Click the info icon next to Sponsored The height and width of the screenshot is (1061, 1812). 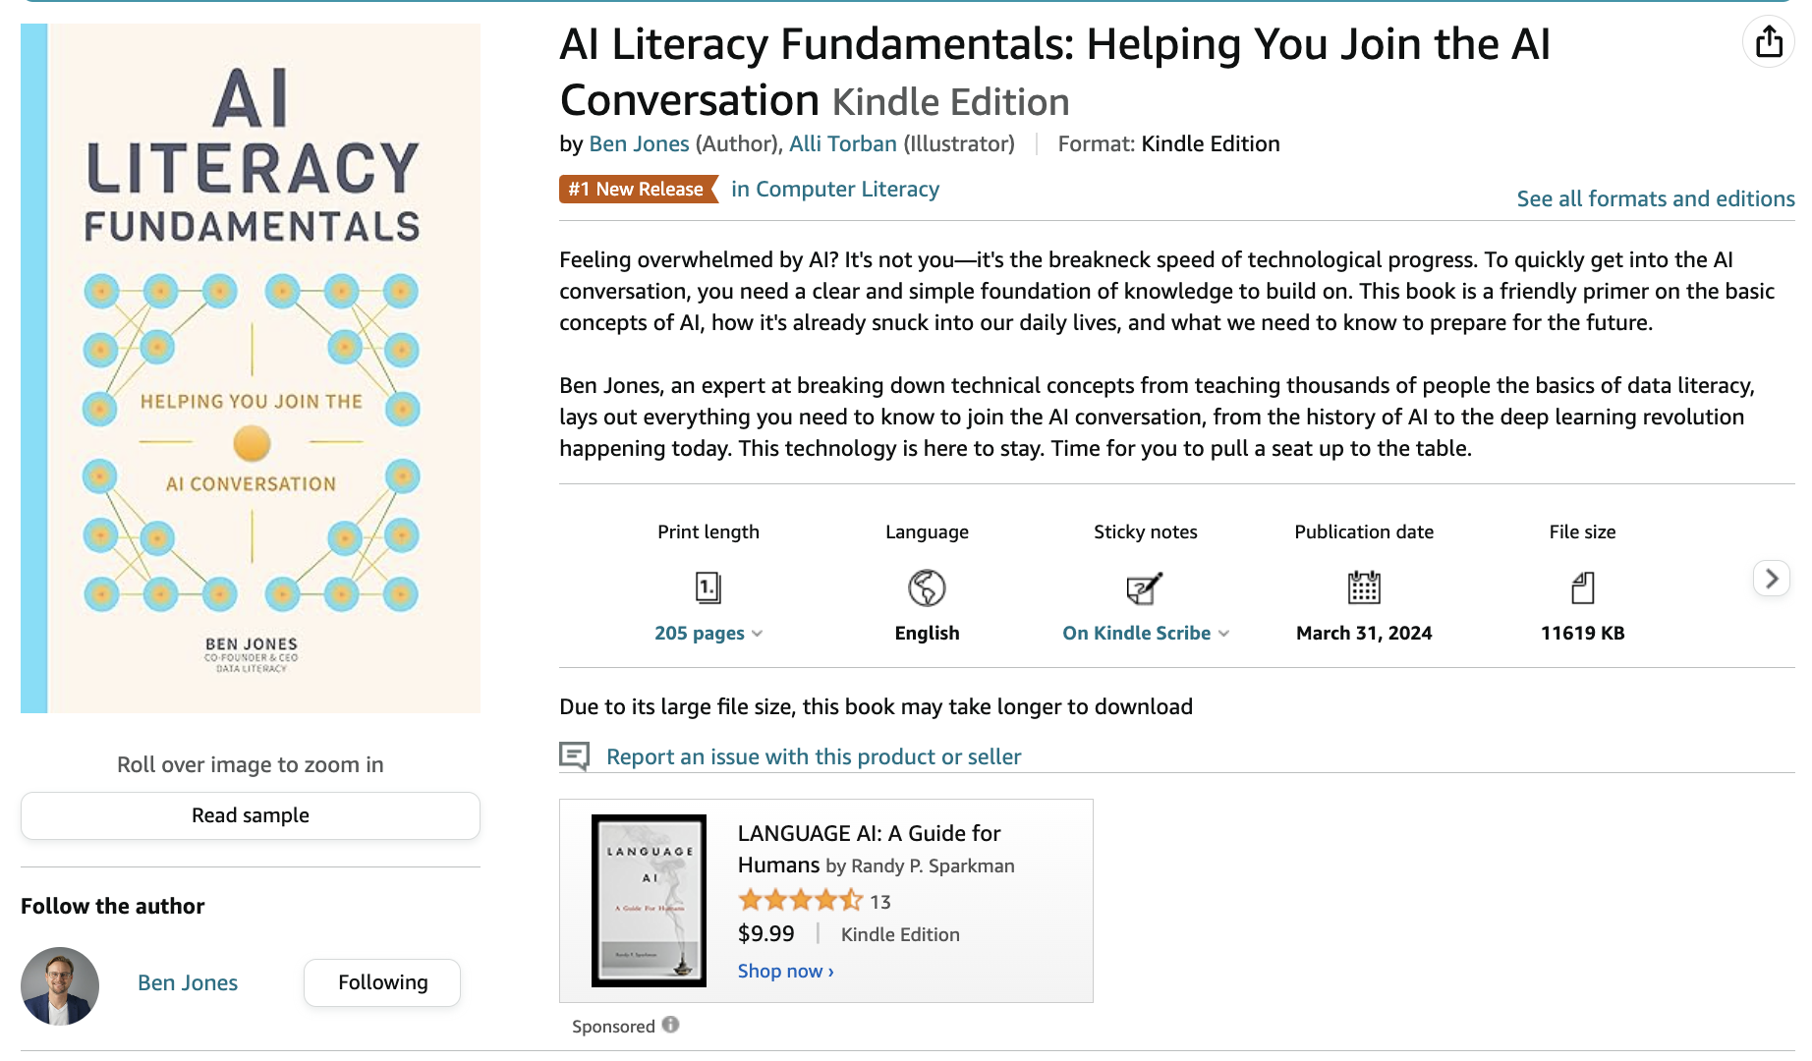(671, 1025)
